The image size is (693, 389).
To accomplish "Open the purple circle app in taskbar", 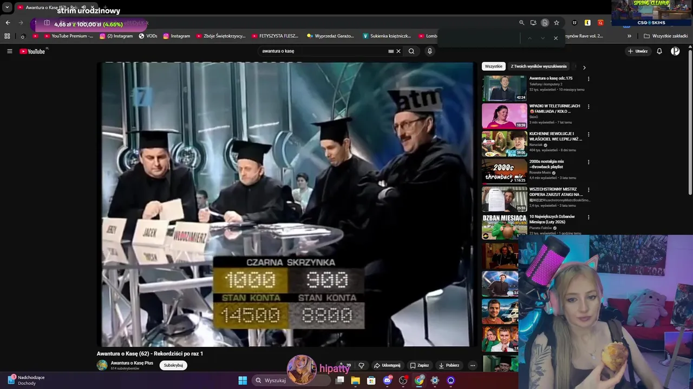I will (x=450, y=380).
